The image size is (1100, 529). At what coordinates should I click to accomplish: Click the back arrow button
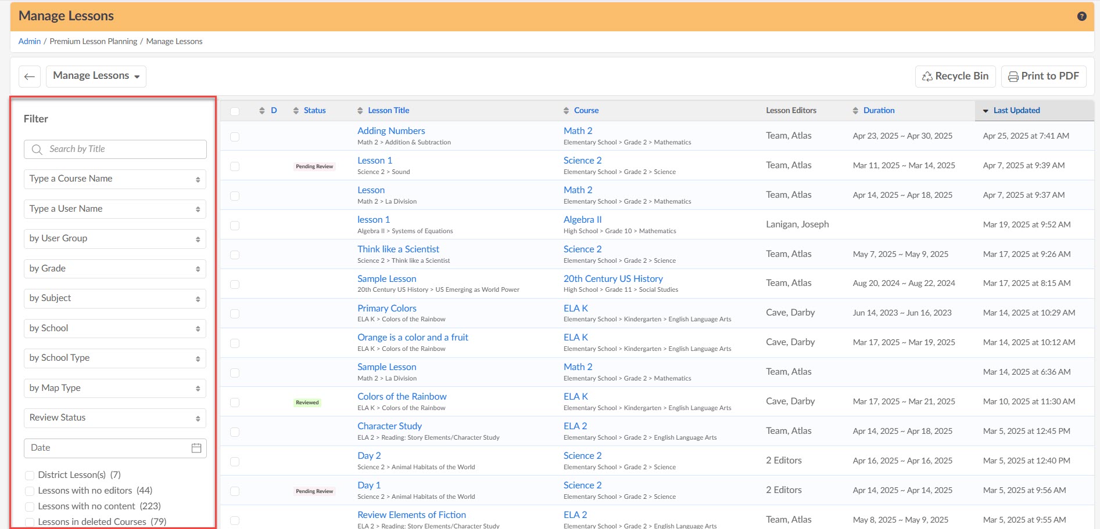coord(30,77)
